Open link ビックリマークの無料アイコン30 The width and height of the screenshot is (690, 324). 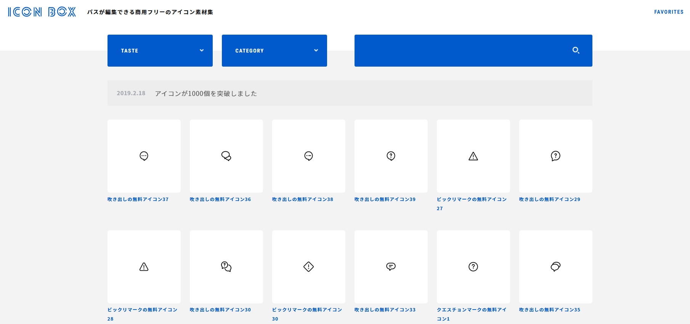click(x=307, y=314)
